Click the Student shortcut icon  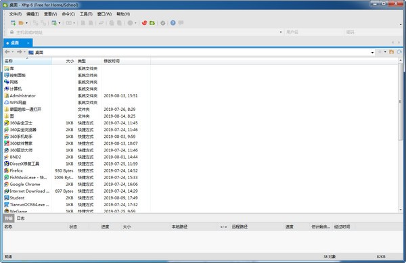click(x=7, y=198)
